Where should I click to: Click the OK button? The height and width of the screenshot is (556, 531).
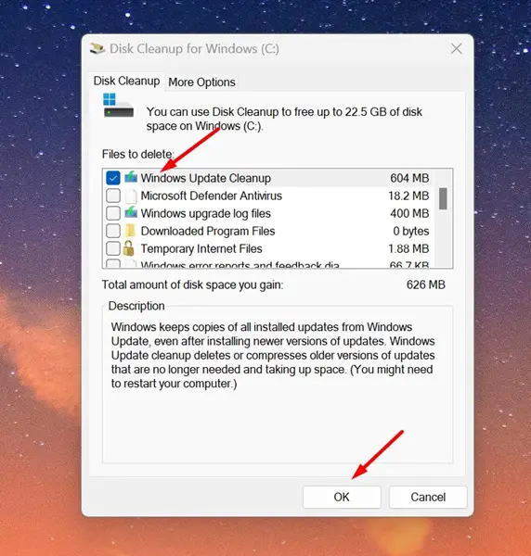[x=342, y=497]
